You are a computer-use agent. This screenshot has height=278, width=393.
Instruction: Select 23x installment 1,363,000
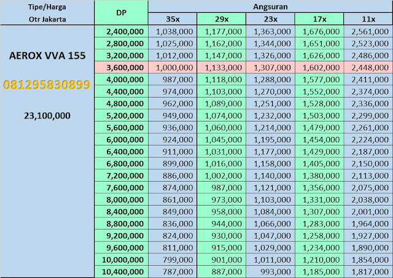click(270, 31)
